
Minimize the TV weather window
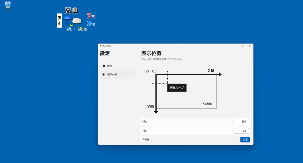(x=235, y=46)
